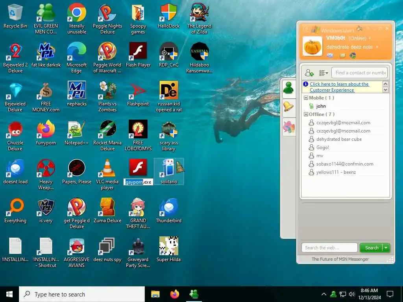Viewport: 403px width, 302px height.
Task: Select contact john in Mobile group
Action: point(321,106)
